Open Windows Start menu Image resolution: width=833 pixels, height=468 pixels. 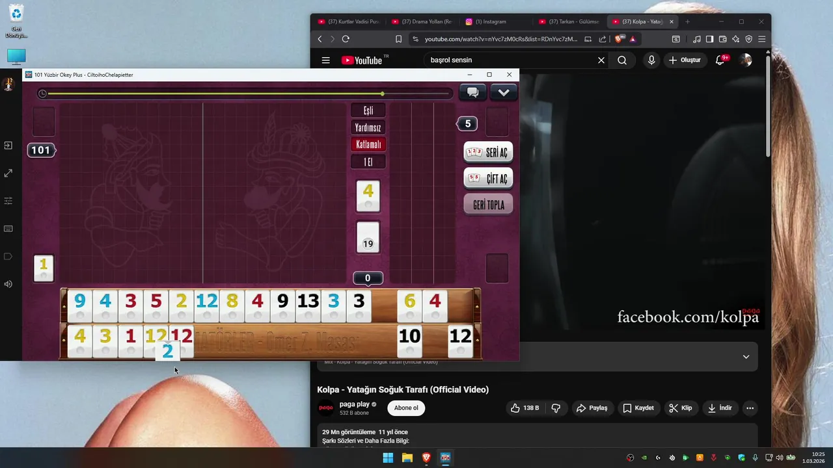(388, 458)
